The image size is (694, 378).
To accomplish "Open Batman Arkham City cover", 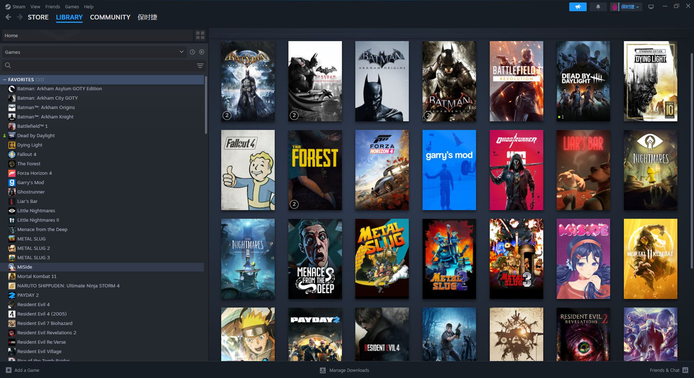I will point(315,81).
